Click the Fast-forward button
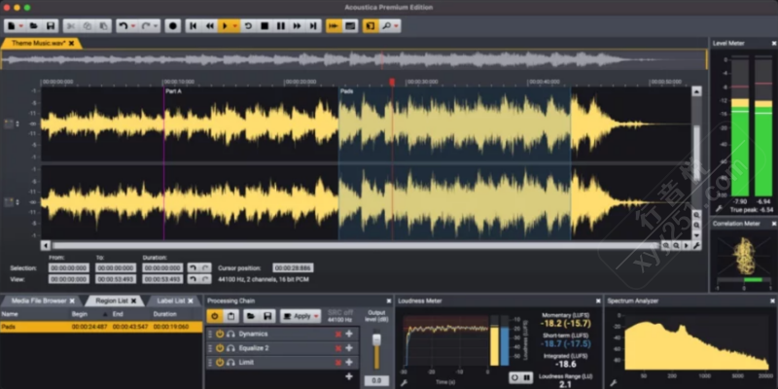The height and width of the screenshot is (389, 778). click(298, 26)
